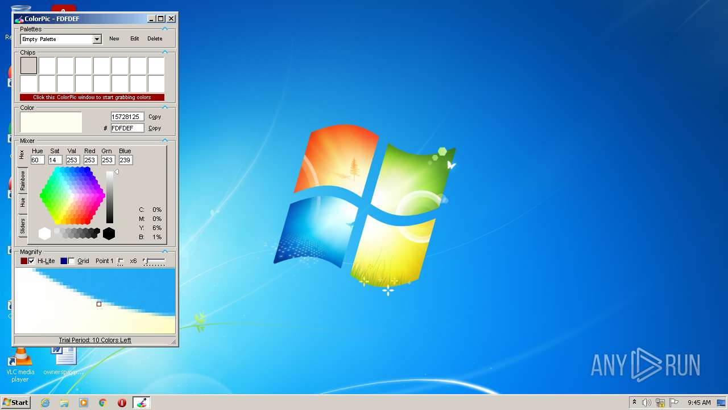
Task: Open Windows Explorer from the taskbar
Action: (x=64, y=403)
